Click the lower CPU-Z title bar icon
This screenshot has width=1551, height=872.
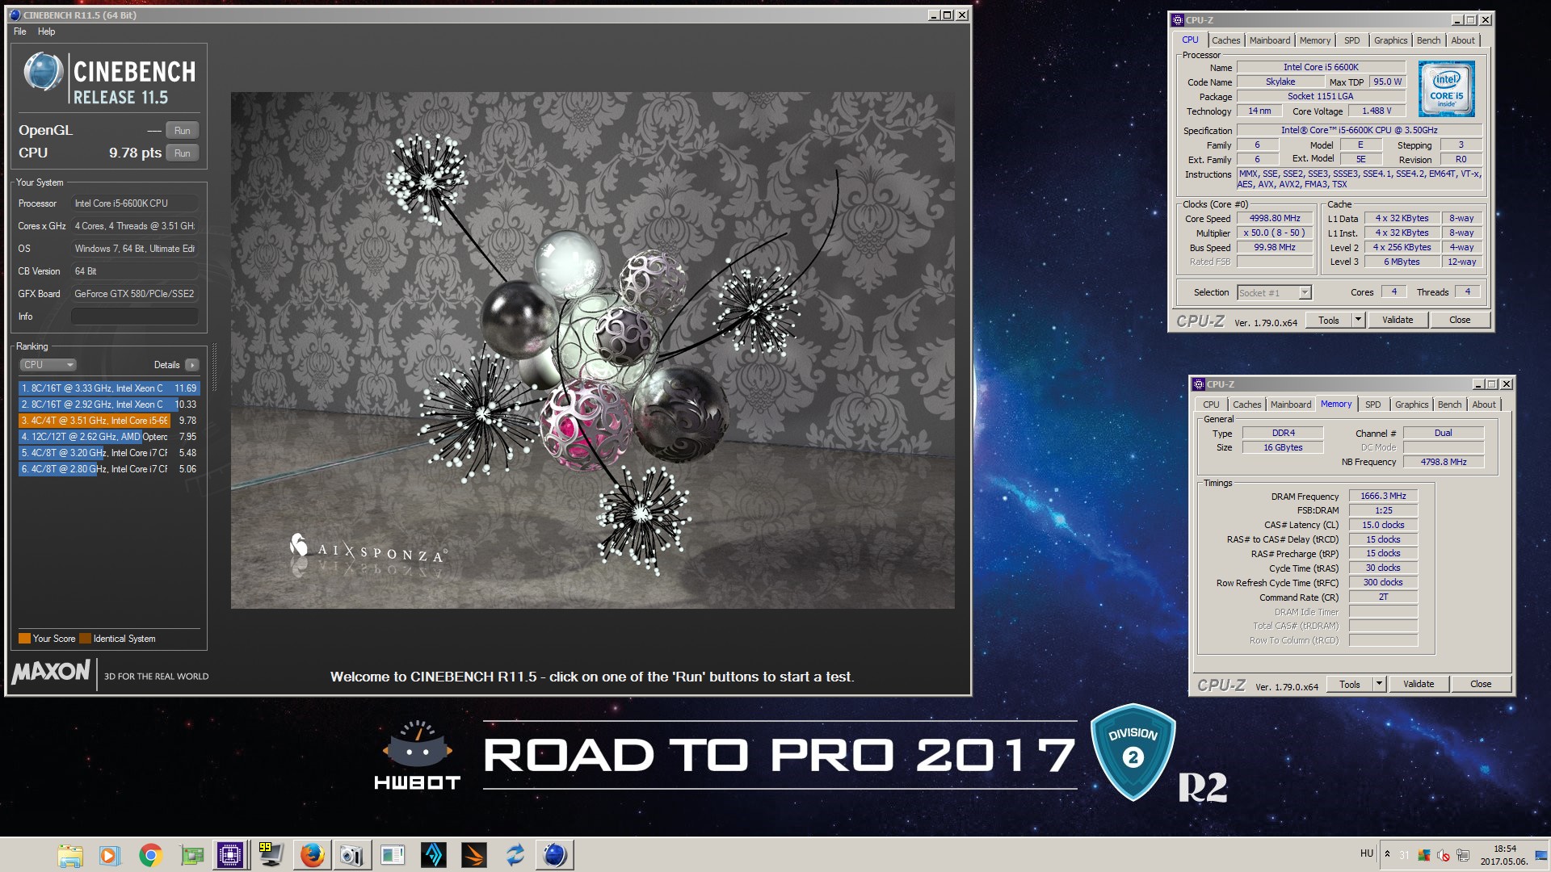click(x=1200, y=384)
